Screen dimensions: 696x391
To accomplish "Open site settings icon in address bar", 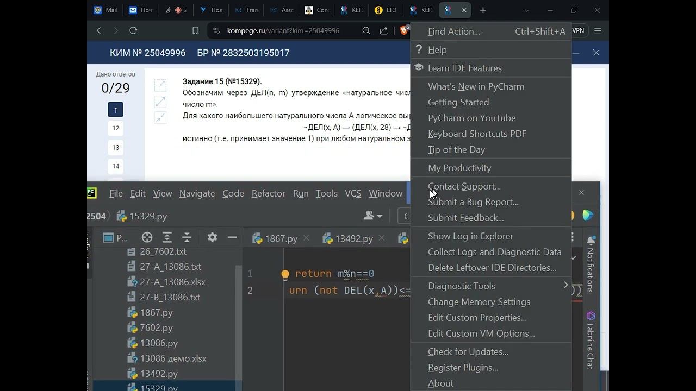I will click(216, 31).
